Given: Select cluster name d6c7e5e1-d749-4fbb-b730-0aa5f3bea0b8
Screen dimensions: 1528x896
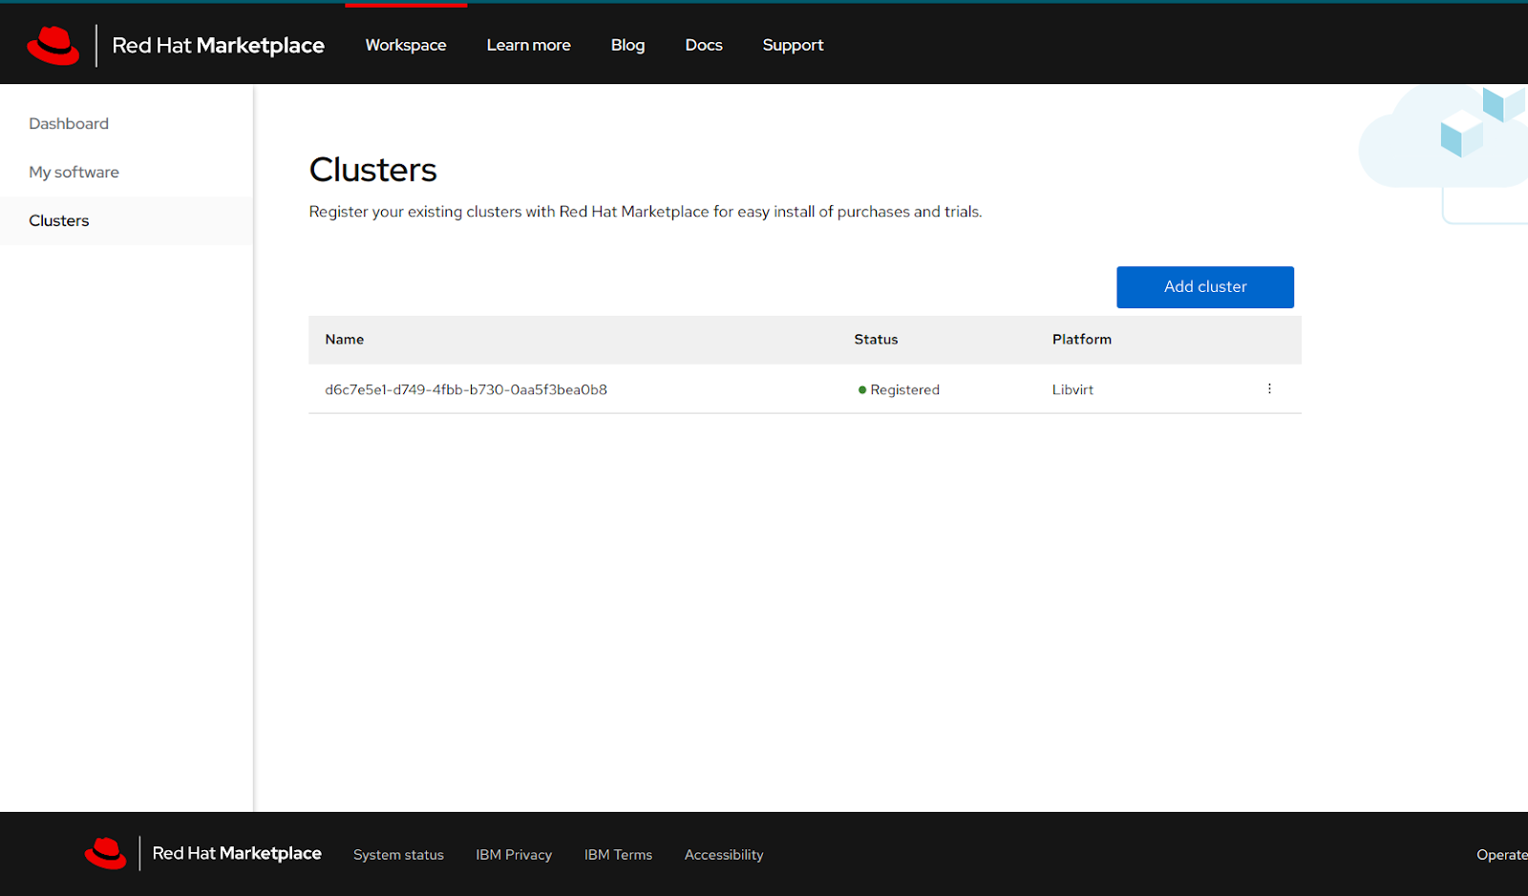Looking at the screenshot, I should pos(466,389).
